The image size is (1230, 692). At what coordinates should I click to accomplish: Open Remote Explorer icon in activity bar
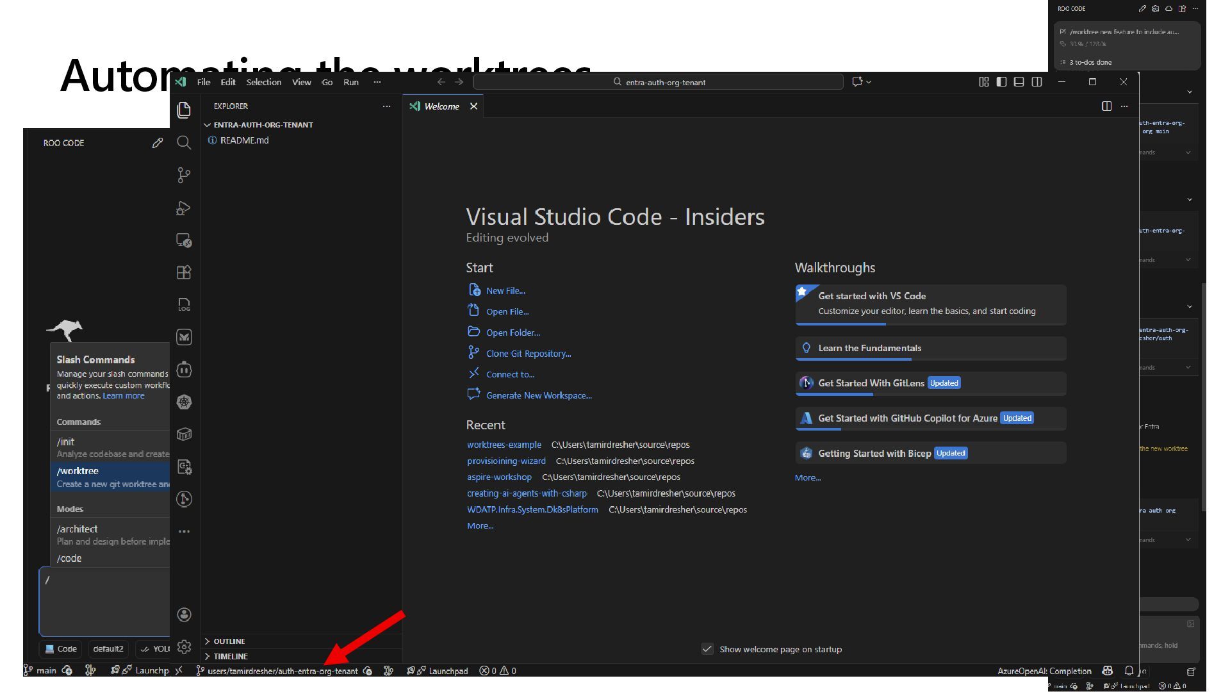(x=184, y=240)
